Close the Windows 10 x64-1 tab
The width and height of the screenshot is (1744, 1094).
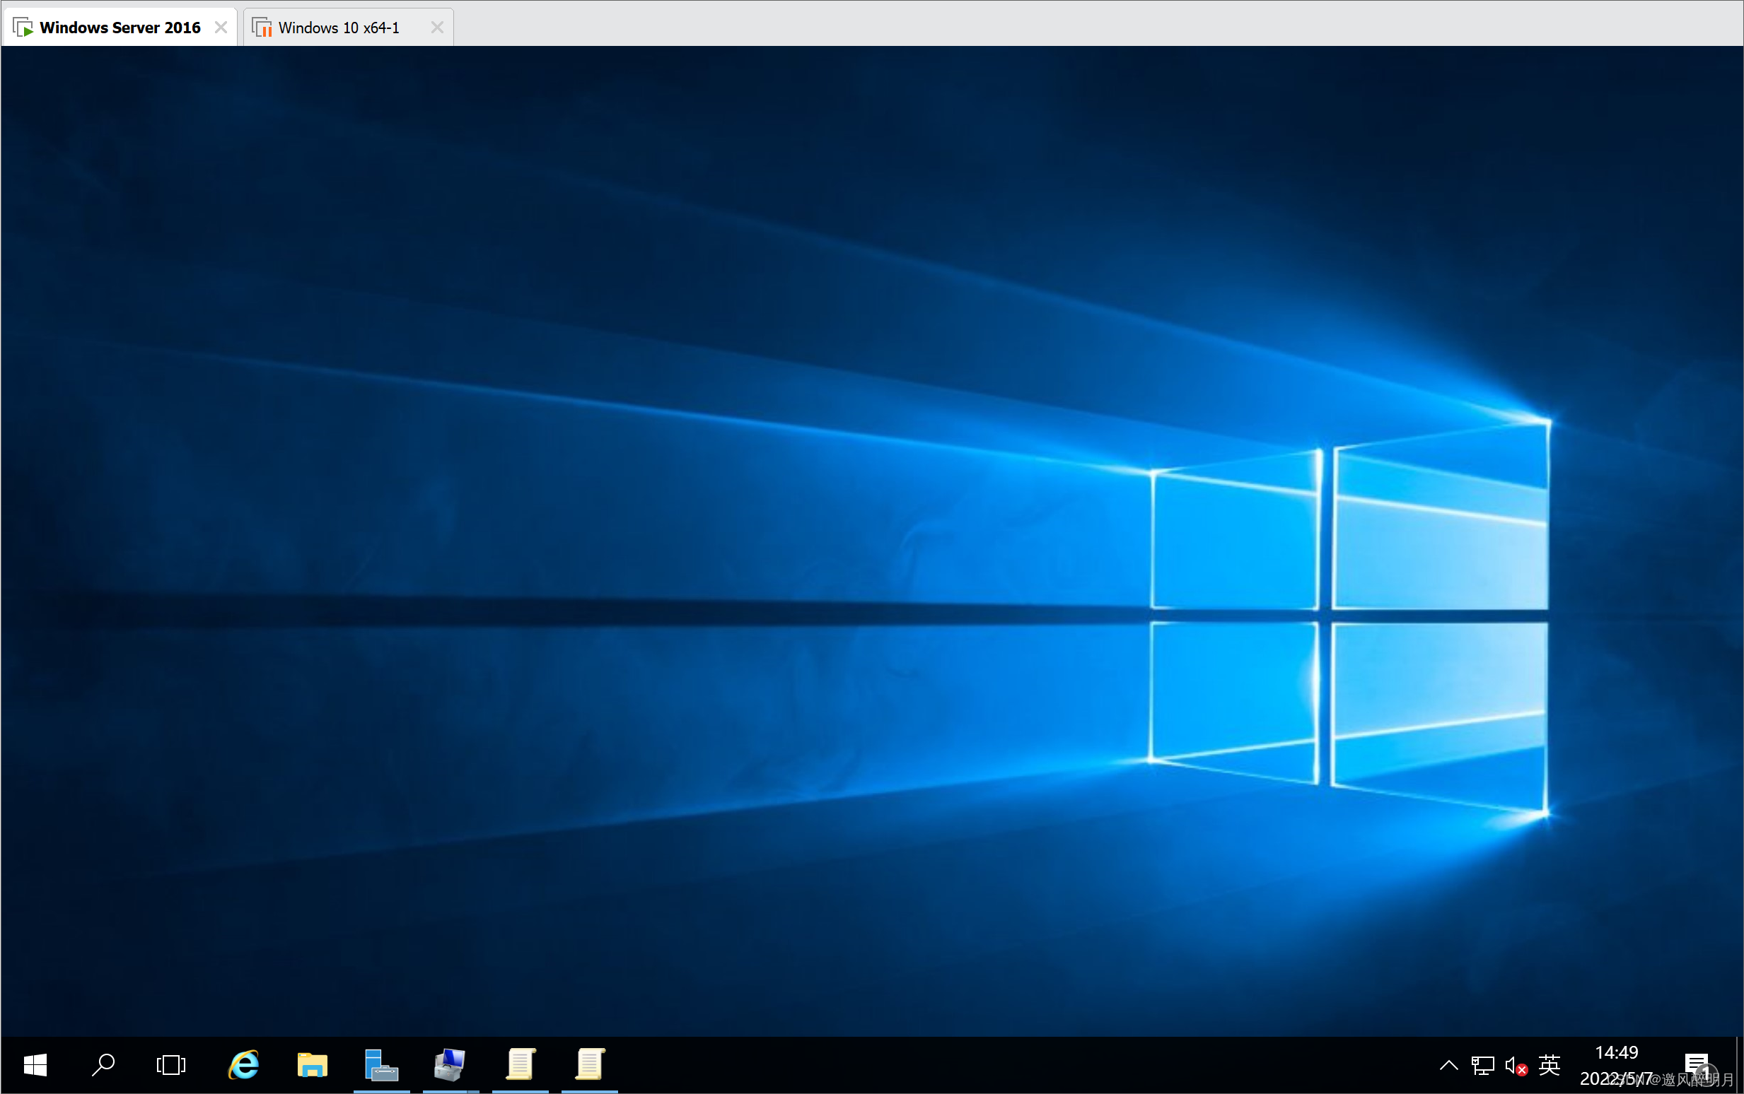click(x=436, y=28)
